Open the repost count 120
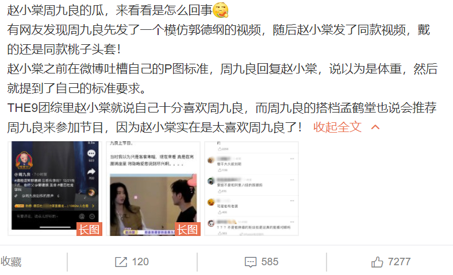This screenshot has height=275, width=453. click(140, 262)
